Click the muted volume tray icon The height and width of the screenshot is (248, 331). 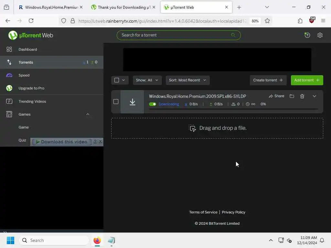tap(289, 240)
